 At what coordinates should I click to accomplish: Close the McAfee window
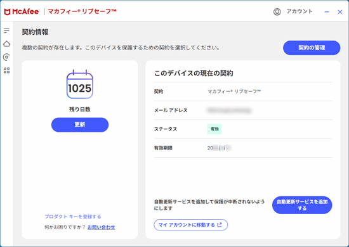tap(340, 12)
